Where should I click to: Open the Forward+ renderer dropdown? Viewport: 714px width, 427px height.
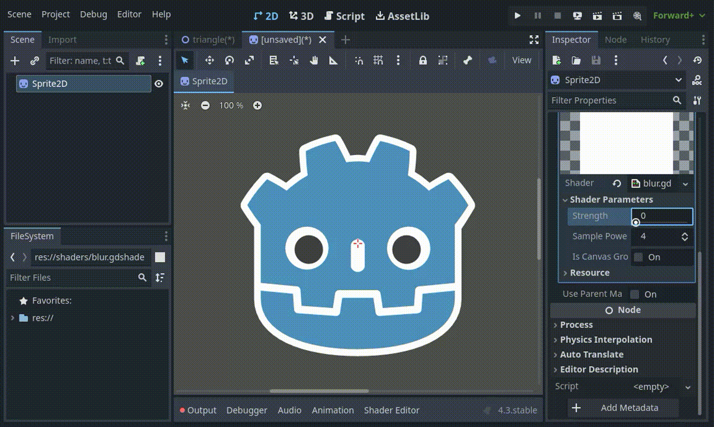[679, 16]
